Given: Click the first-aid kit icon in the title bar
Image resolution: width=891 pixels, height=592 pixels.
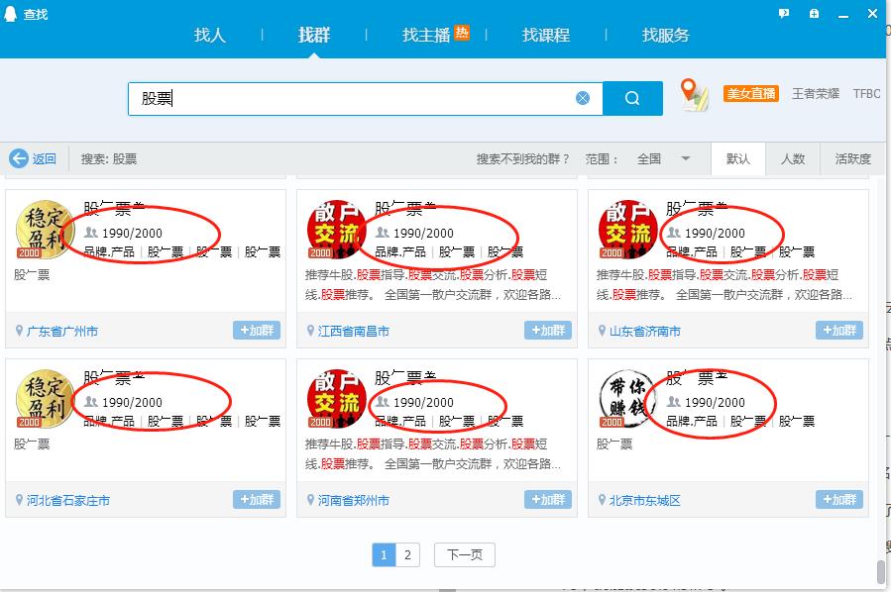Looking at the screenshot, I should tap(815, 12).
